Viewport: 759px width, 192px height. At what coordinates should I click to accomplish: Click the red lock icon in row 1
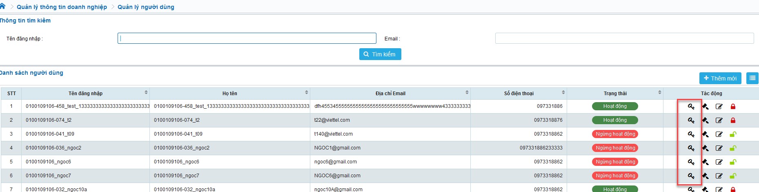tap(733, 107)
